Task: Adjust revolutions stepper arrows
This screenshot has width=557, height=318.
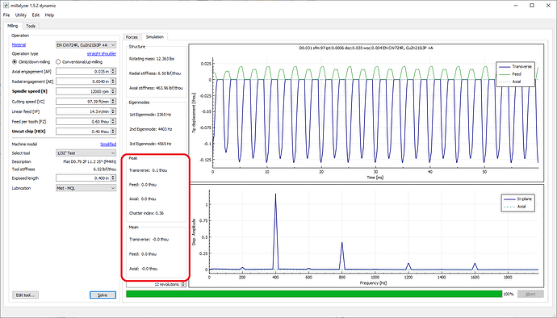Action: pos(183,284)
